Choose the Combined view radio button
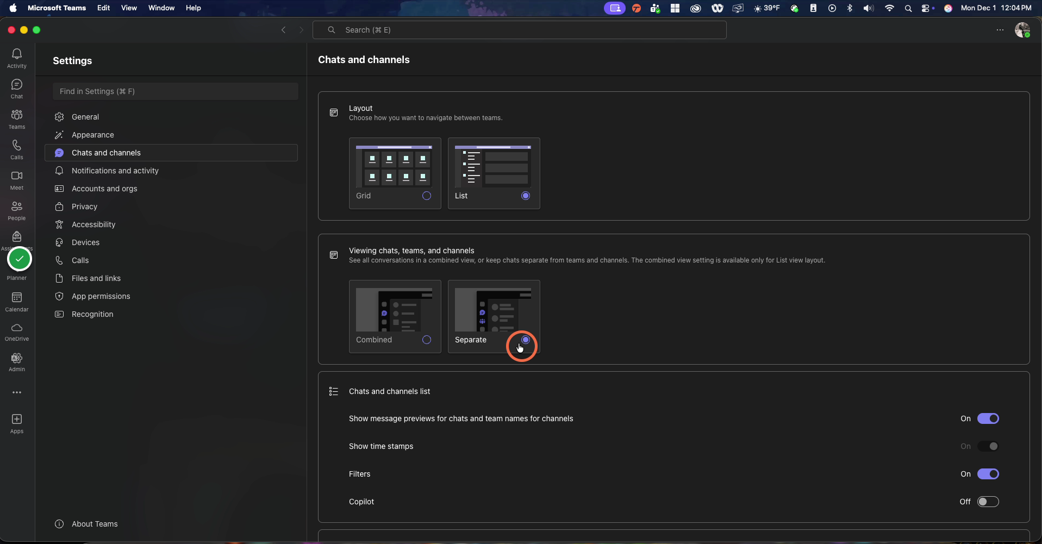1042x544 pixels. click(x=427, y=340)
